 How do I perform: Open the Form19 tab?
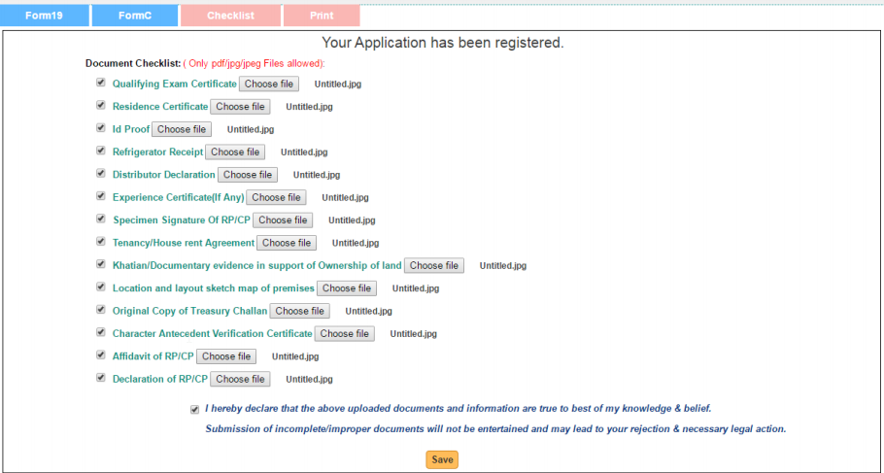click(45, 16)
